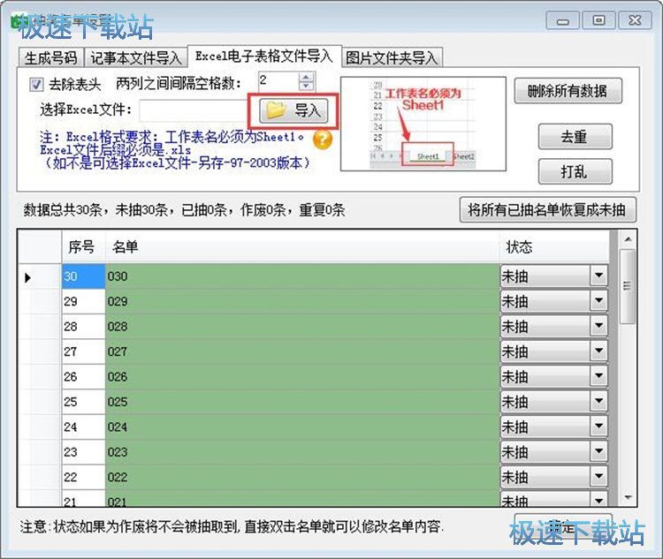Image resolution: width=663 pixels, height=559 pixels.
Task: Click the table scrollbar down arrow
Action: pos(628,497)
